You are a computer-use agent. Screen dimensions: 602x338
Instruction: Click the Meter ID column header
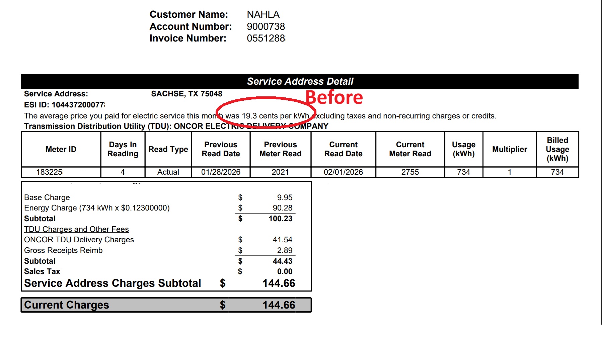(x=61, y=149)
